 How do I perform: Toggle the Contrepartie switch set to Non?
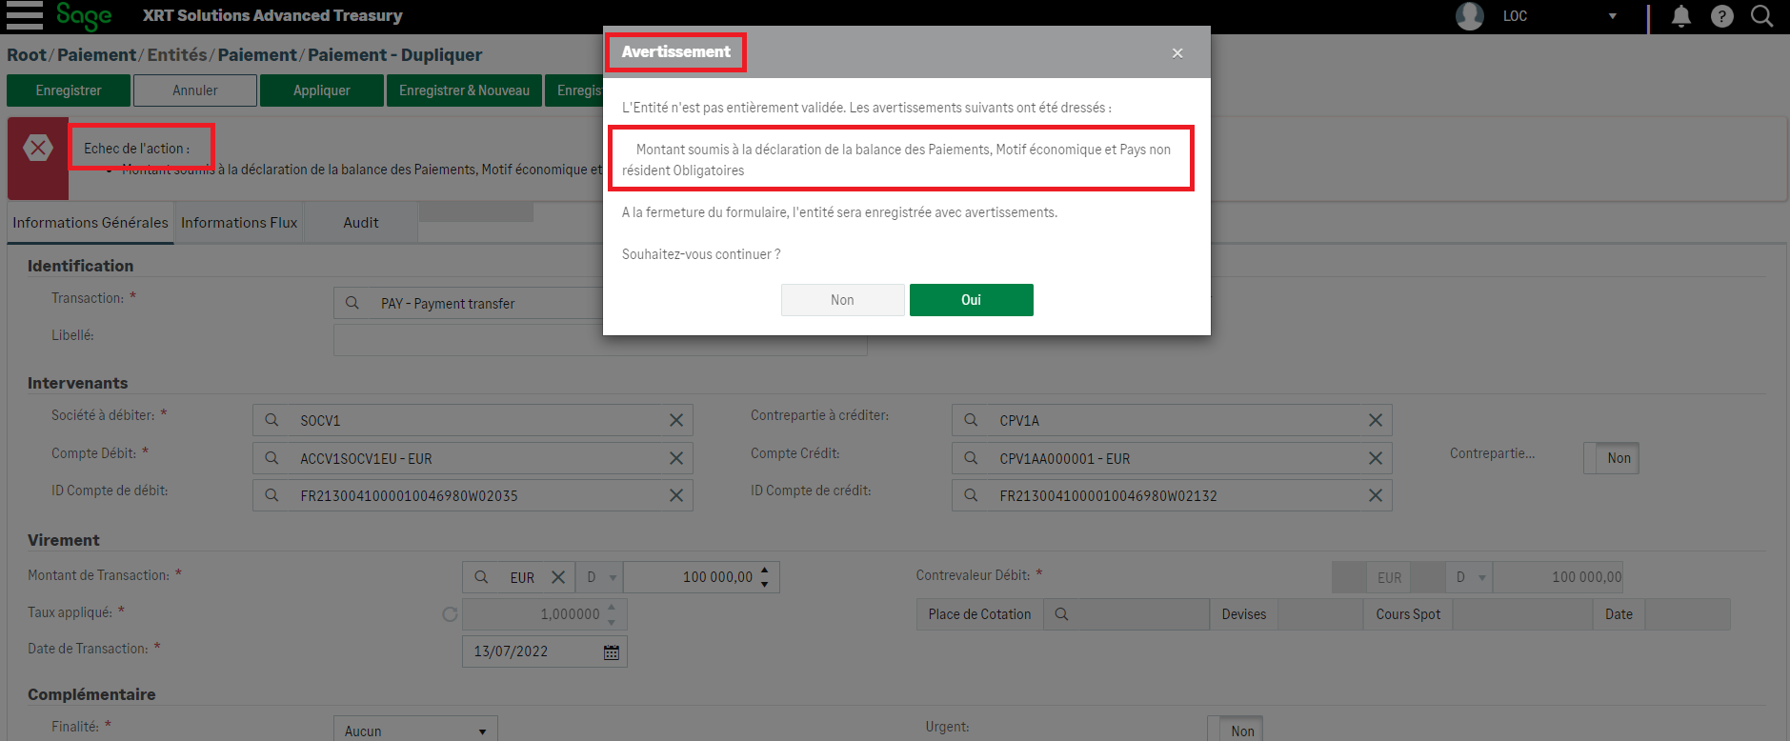1610,458
